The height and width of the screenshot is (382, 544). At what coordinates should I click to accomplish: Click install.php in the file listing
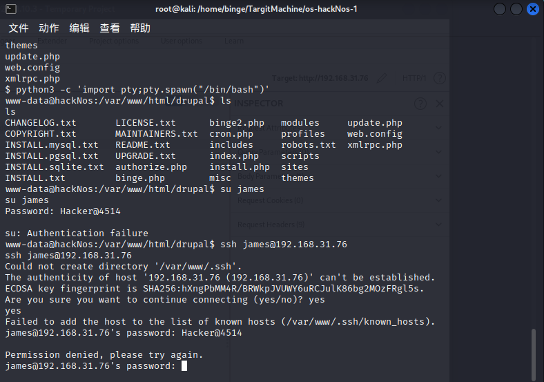[240, 167]
